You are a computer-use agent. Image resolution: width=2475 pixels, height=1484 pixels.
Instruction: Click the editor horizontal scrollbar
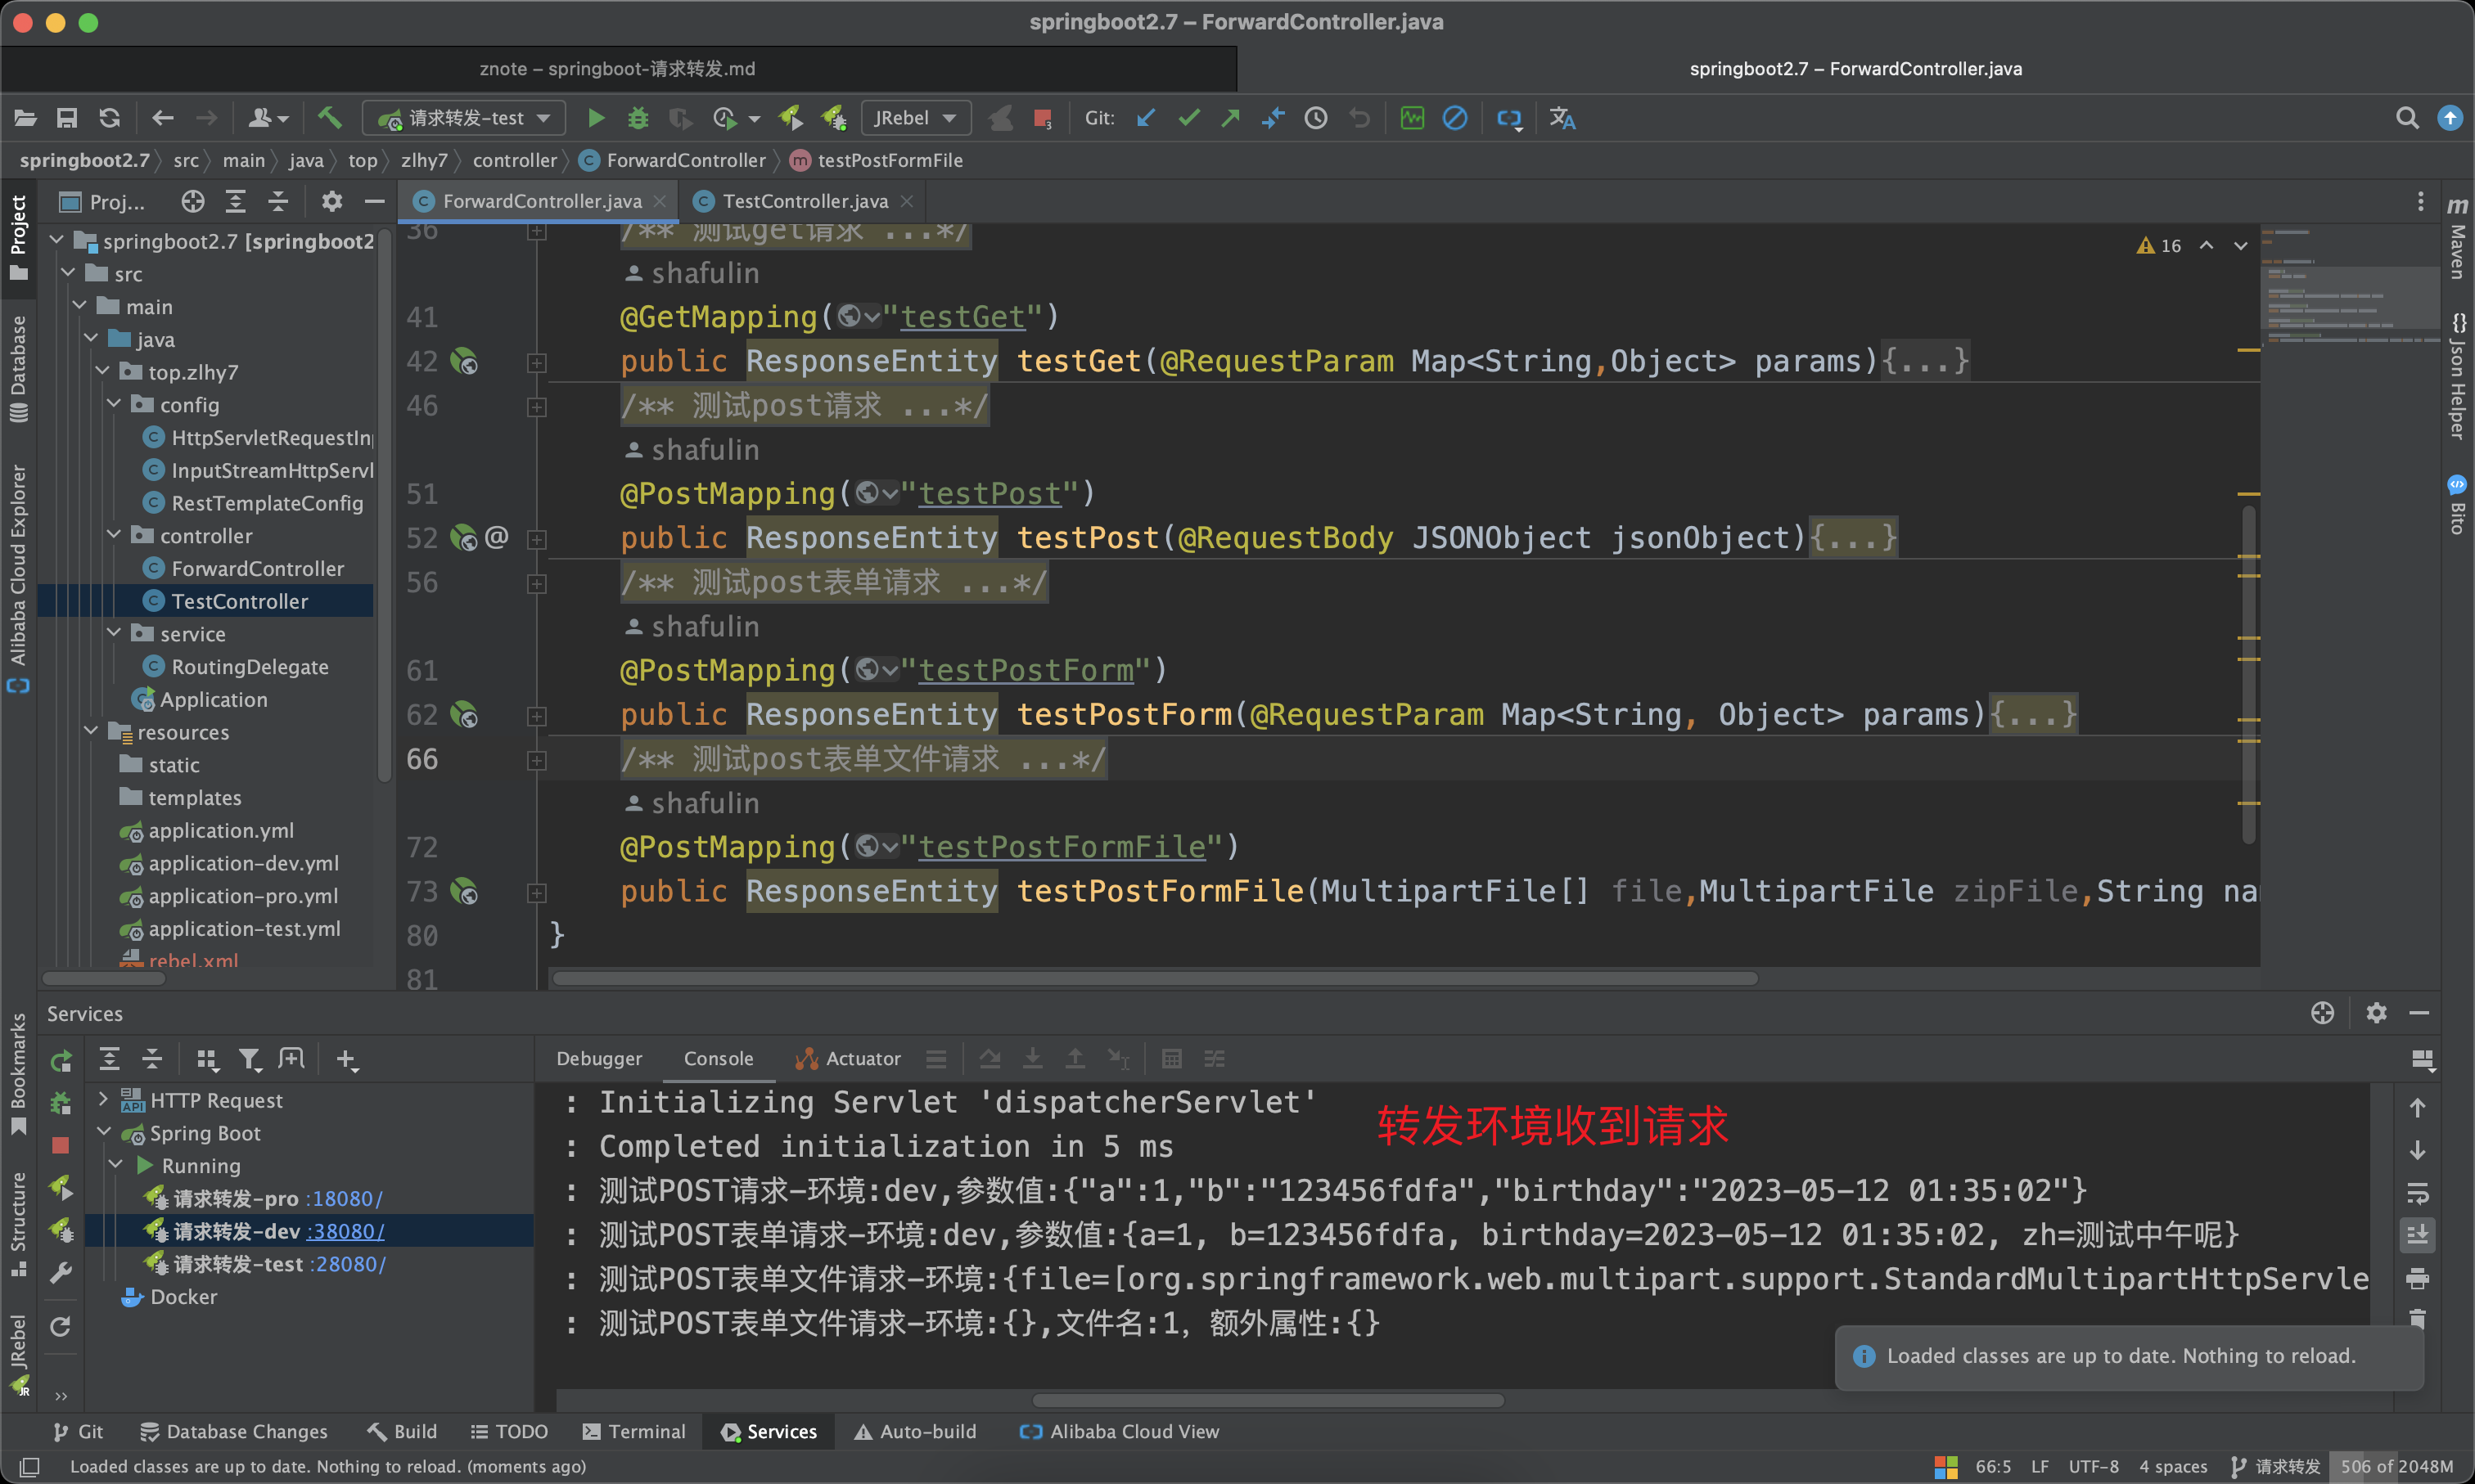1156,978
